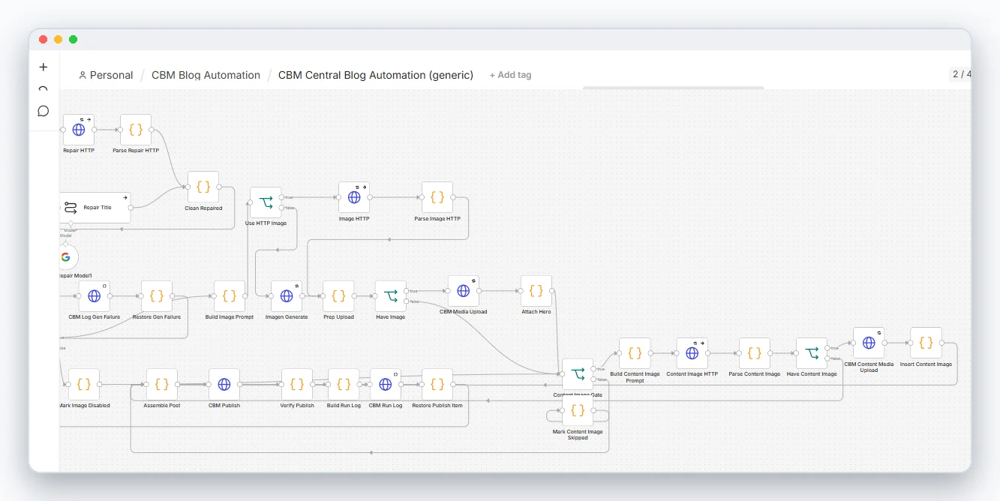Open the Restore Gen Failure node
The width and height of the screenshot is (1000, 501).
pos(157,296)
